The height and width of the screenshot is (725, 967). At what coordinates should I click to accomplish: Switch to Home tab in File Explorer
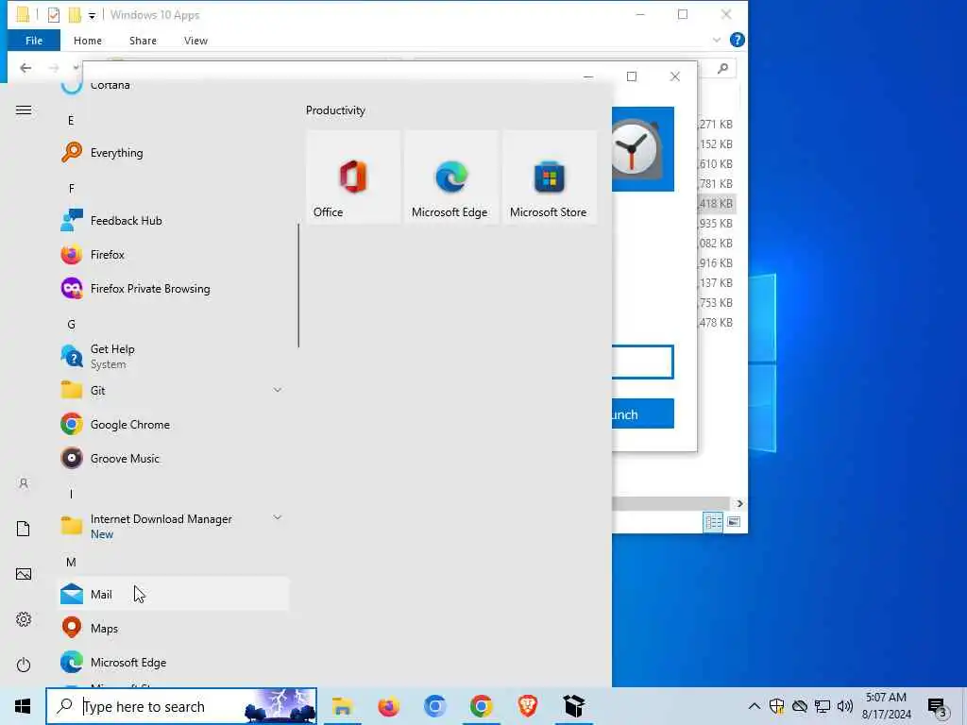point(88,40)
